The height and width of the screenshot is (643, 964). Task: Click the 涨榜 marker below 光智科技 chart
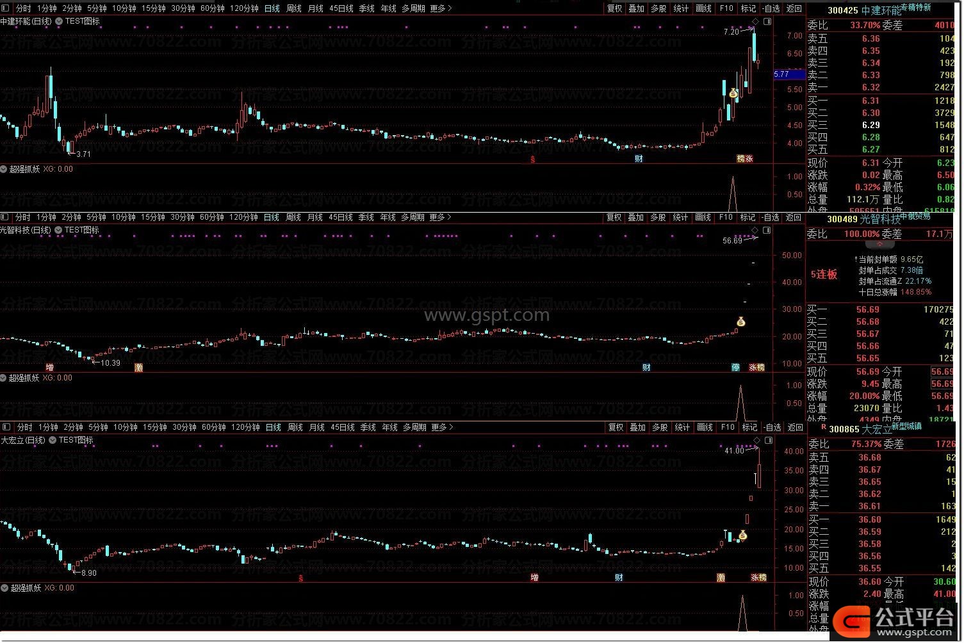point(756,368)
